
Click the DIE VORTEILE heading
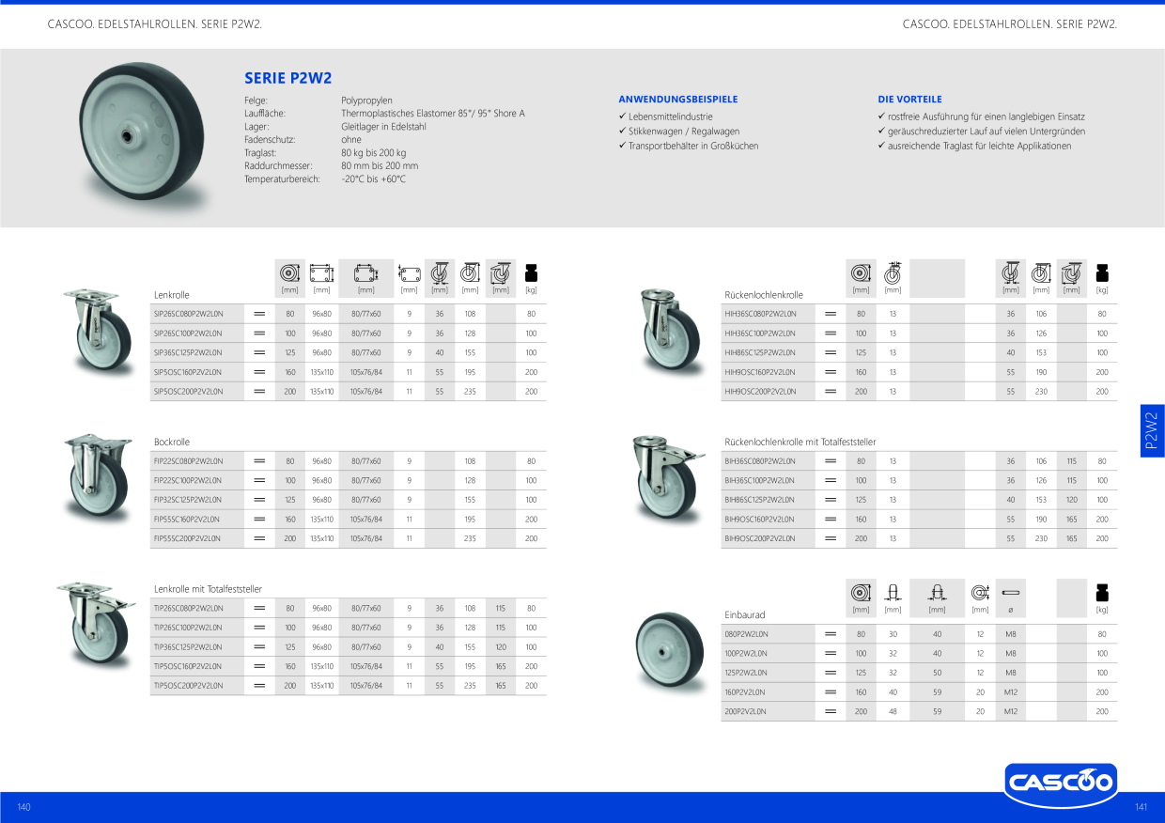(x=909, y=99)
